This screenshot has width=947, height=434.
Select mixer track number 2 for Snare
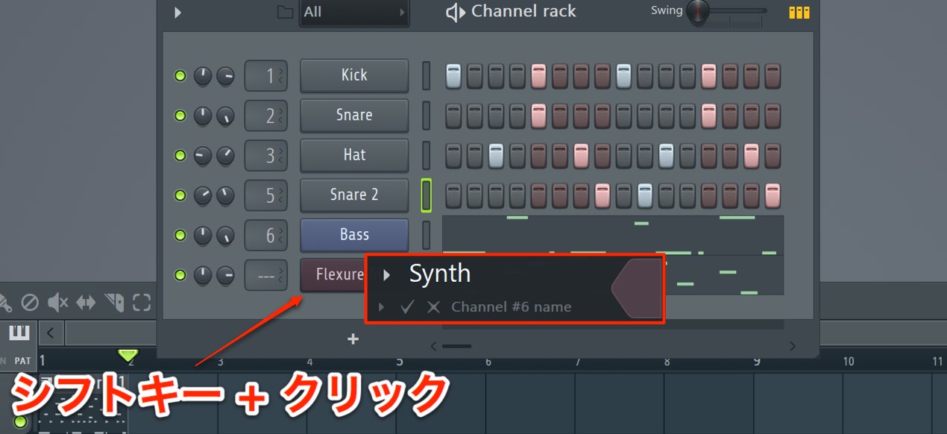click(x=266, y=116)
